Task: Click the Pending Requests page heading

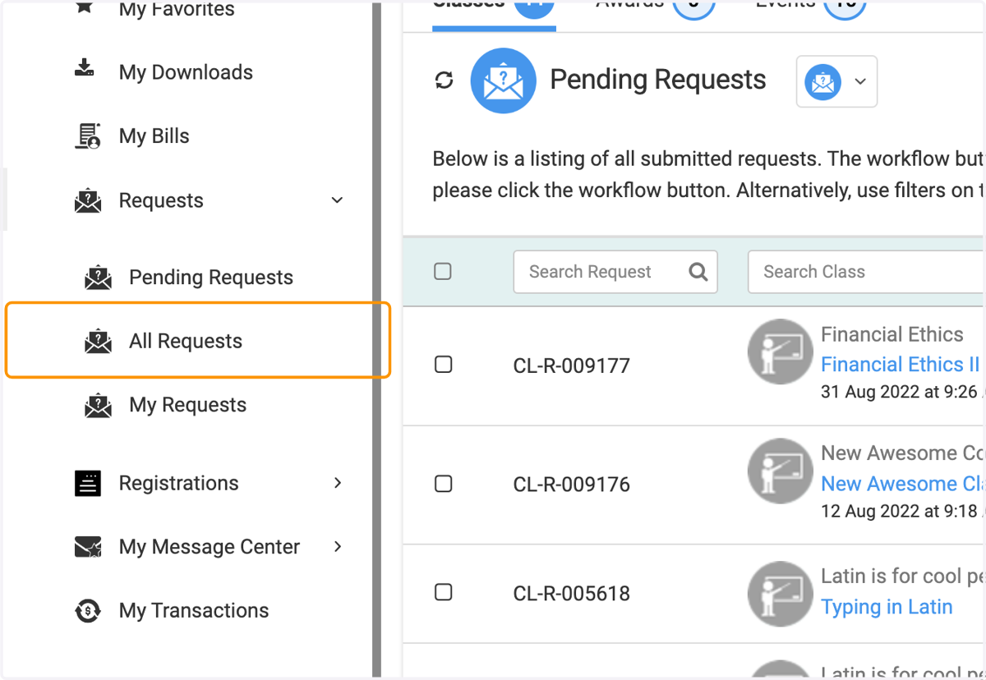Action: click(x=658, y=80)
